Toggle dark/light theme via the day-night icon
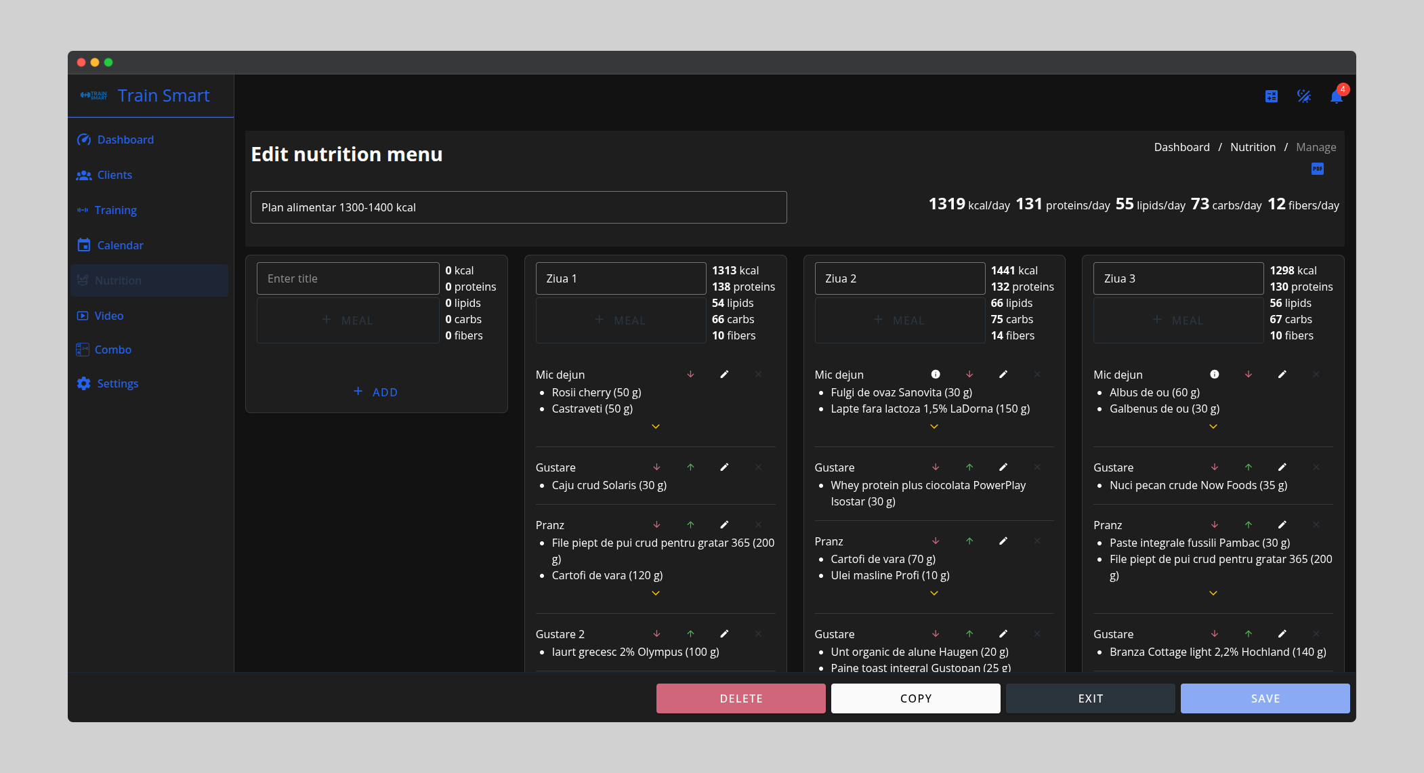This screenshot has height=773, width=1424. [1304, 96]
